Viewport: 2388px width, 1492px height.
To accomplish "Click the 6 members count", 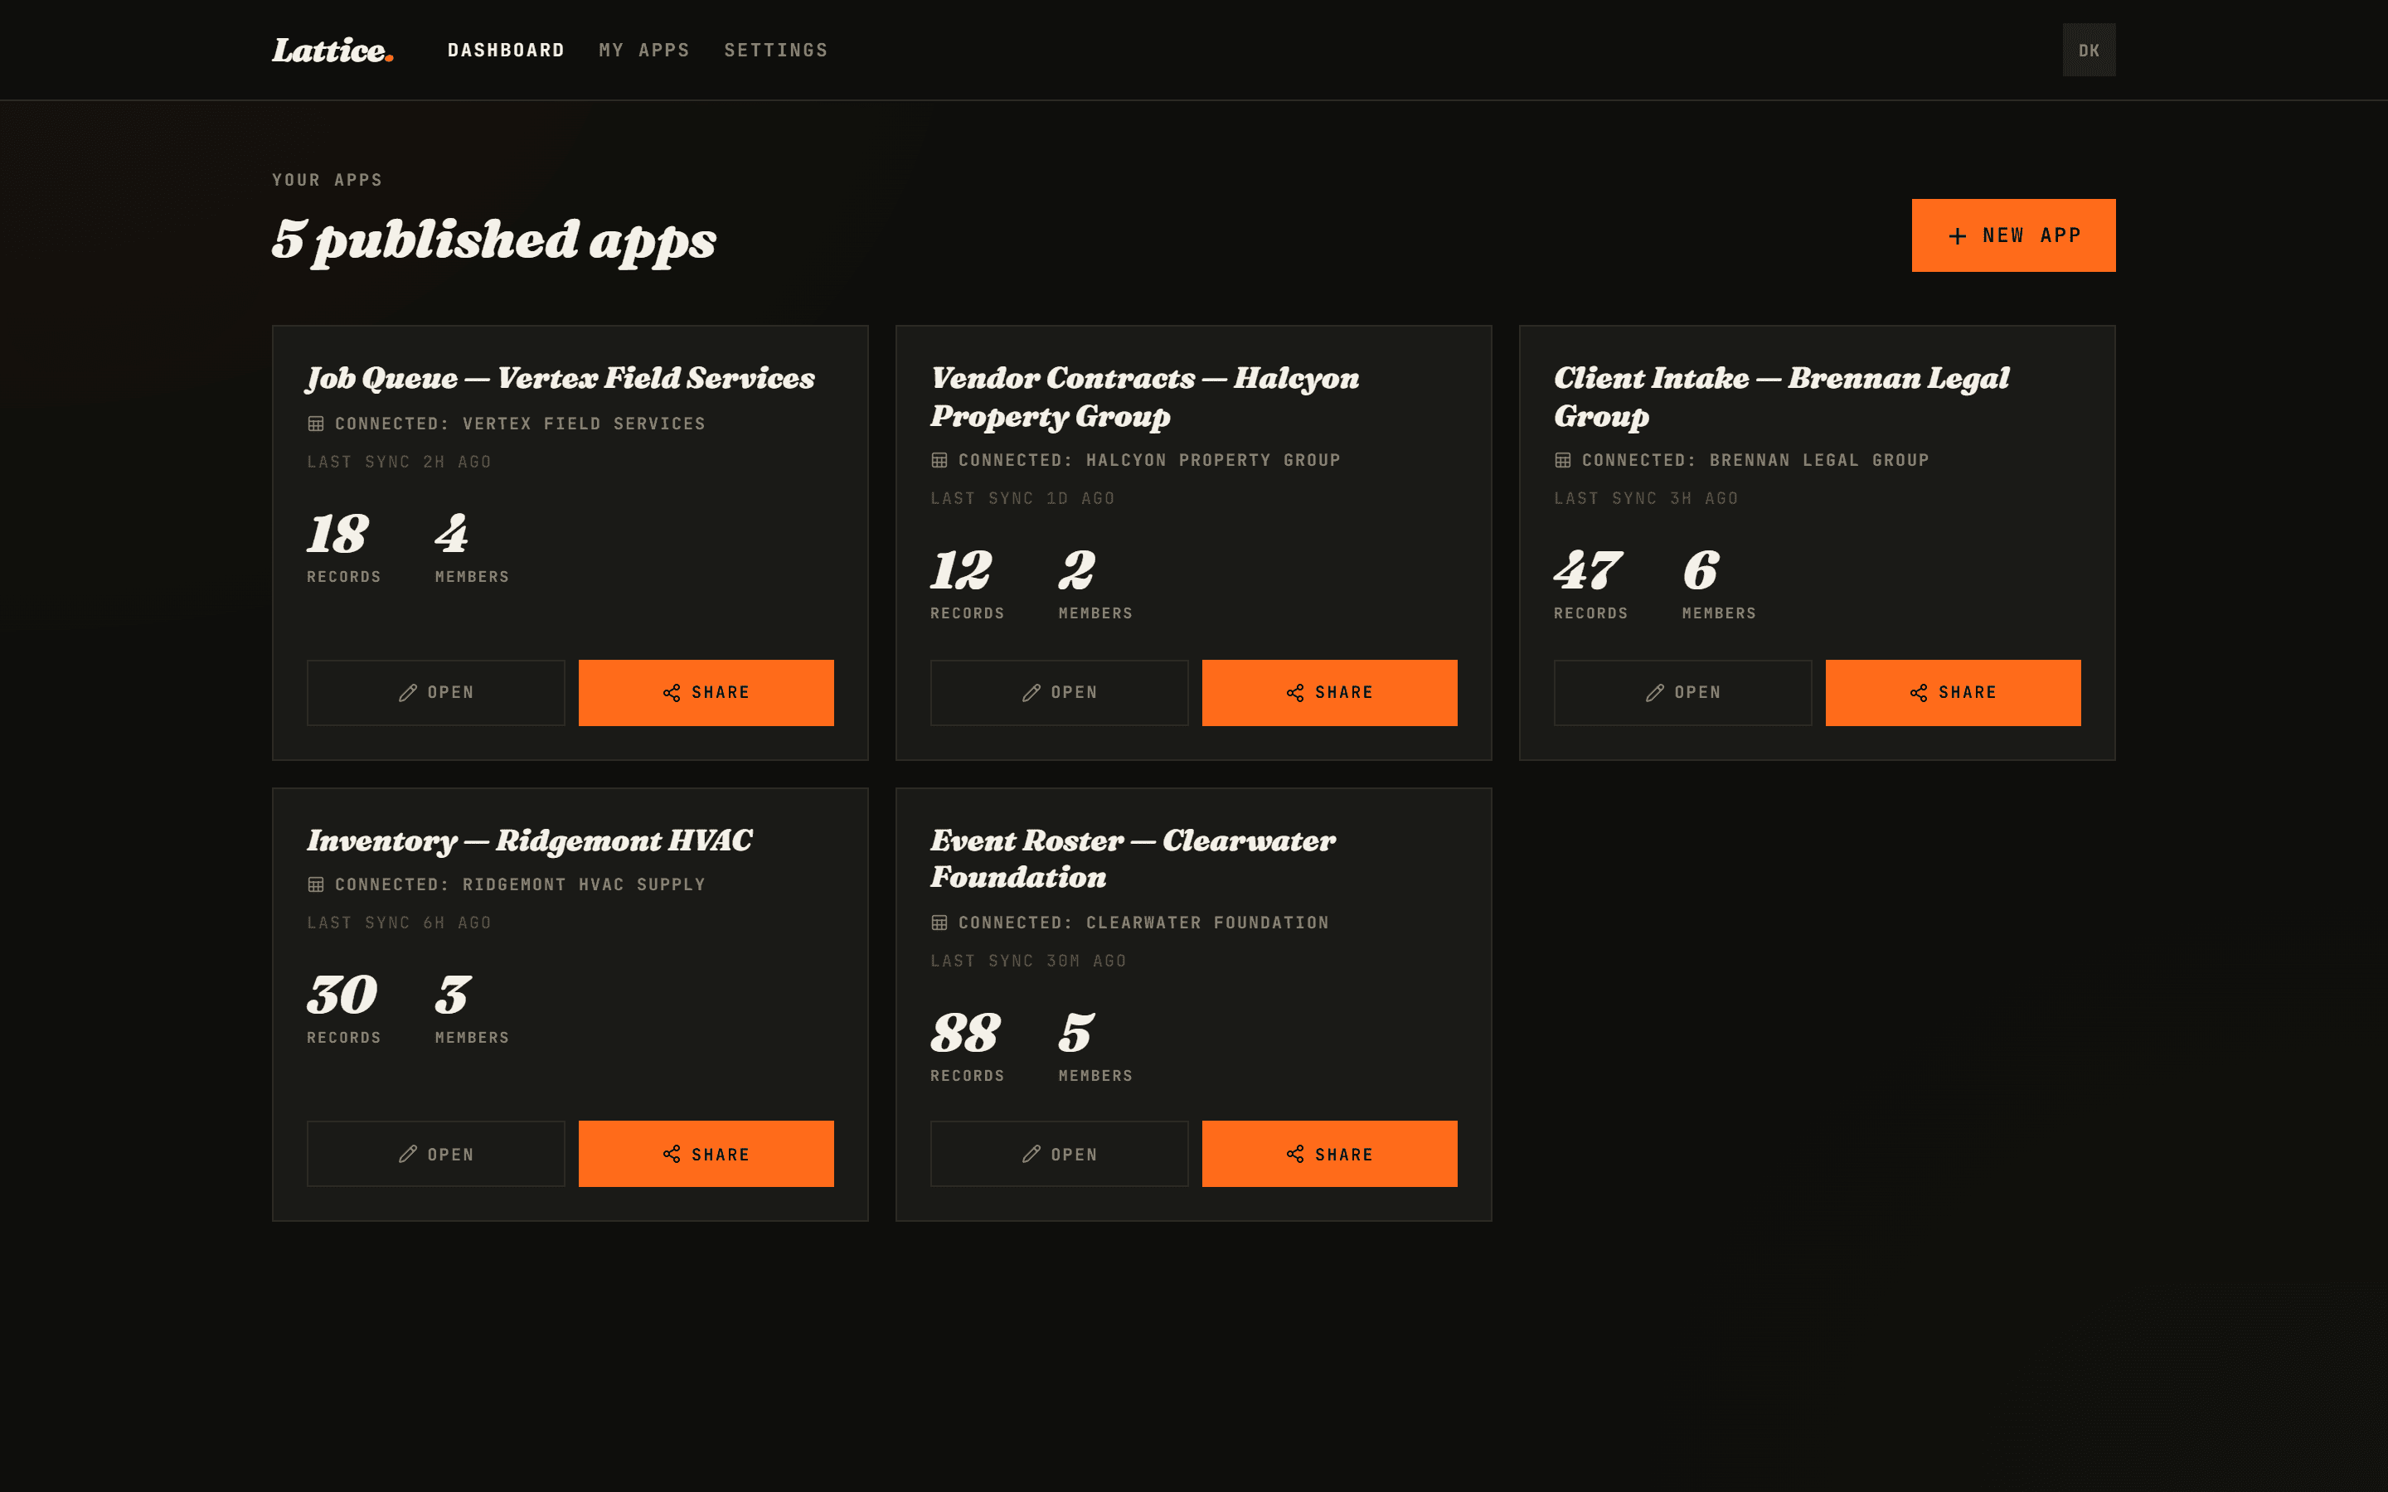I will pyautogui.click(x=1701, y=570).
